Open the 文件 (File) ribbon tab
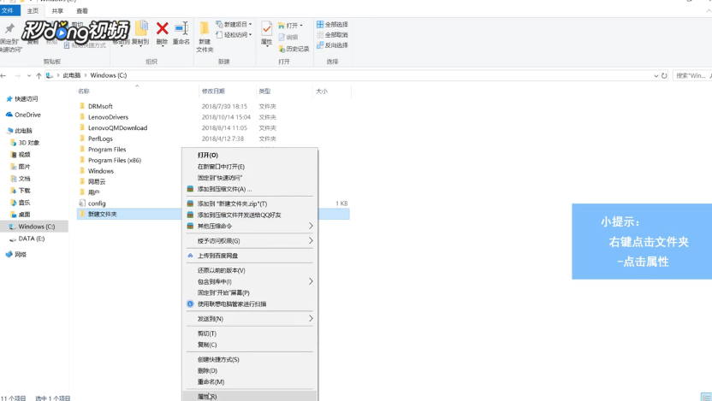712x401 pixels. (9, 10)
